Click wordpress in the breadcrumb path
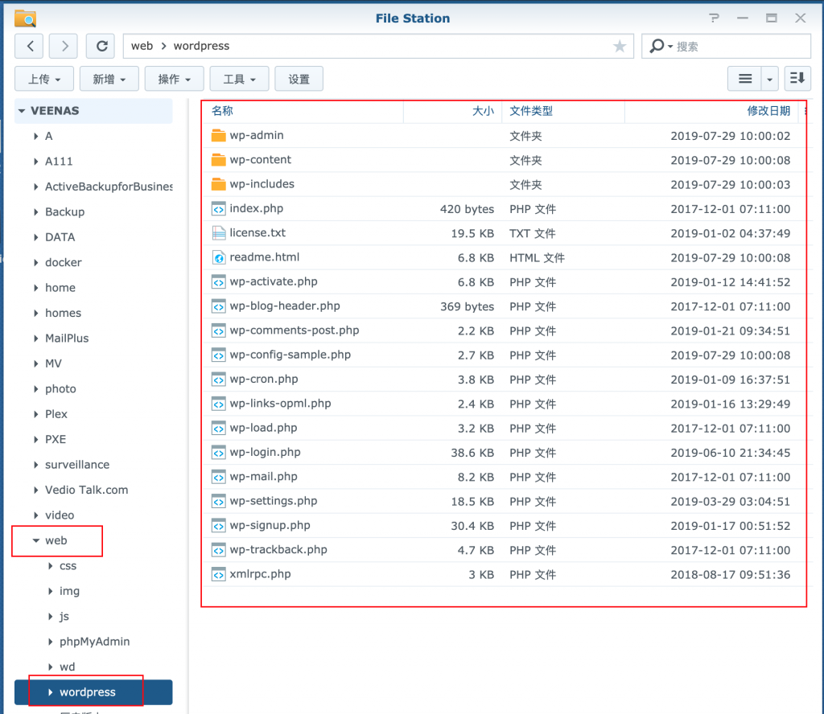Viewport: 824px width, 714px height. coord(201,46)
